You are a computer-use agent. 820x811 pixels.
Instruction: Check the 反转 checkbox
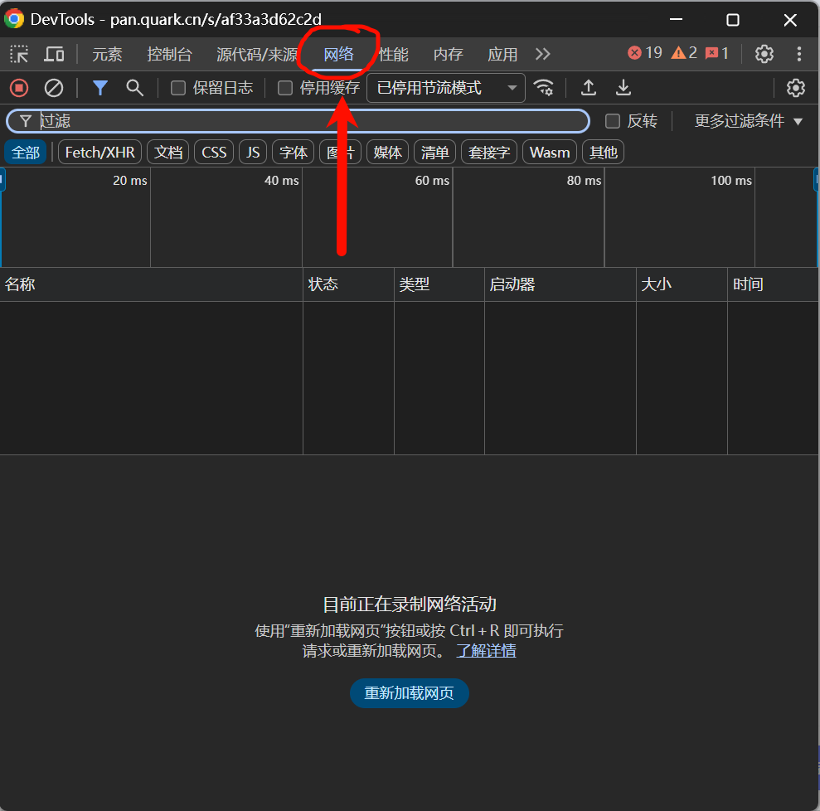coord(613,121)
